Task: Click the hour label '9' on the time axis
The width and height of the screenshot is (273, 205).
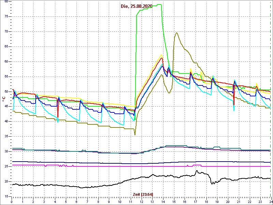Action: [x=109, y=201]
